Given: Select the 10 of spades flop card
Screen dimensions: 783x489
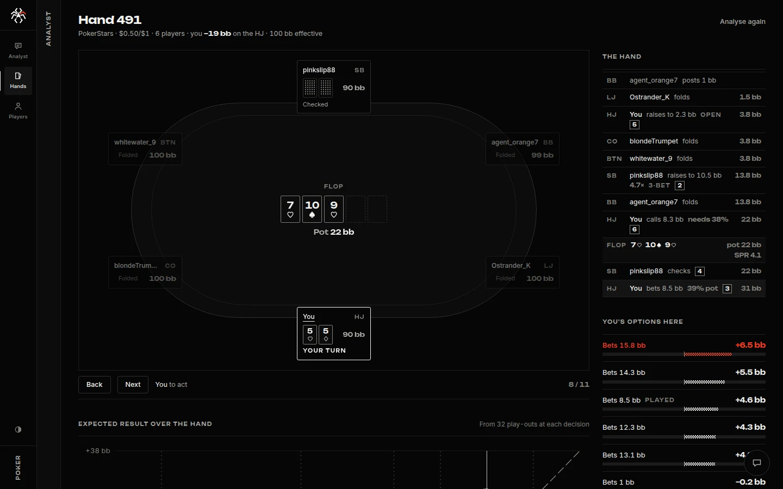Looking at the screenshot, I should click(x=312, y=209).
